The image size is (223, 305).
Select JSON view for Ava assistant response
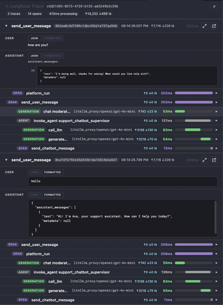(34, 195)
